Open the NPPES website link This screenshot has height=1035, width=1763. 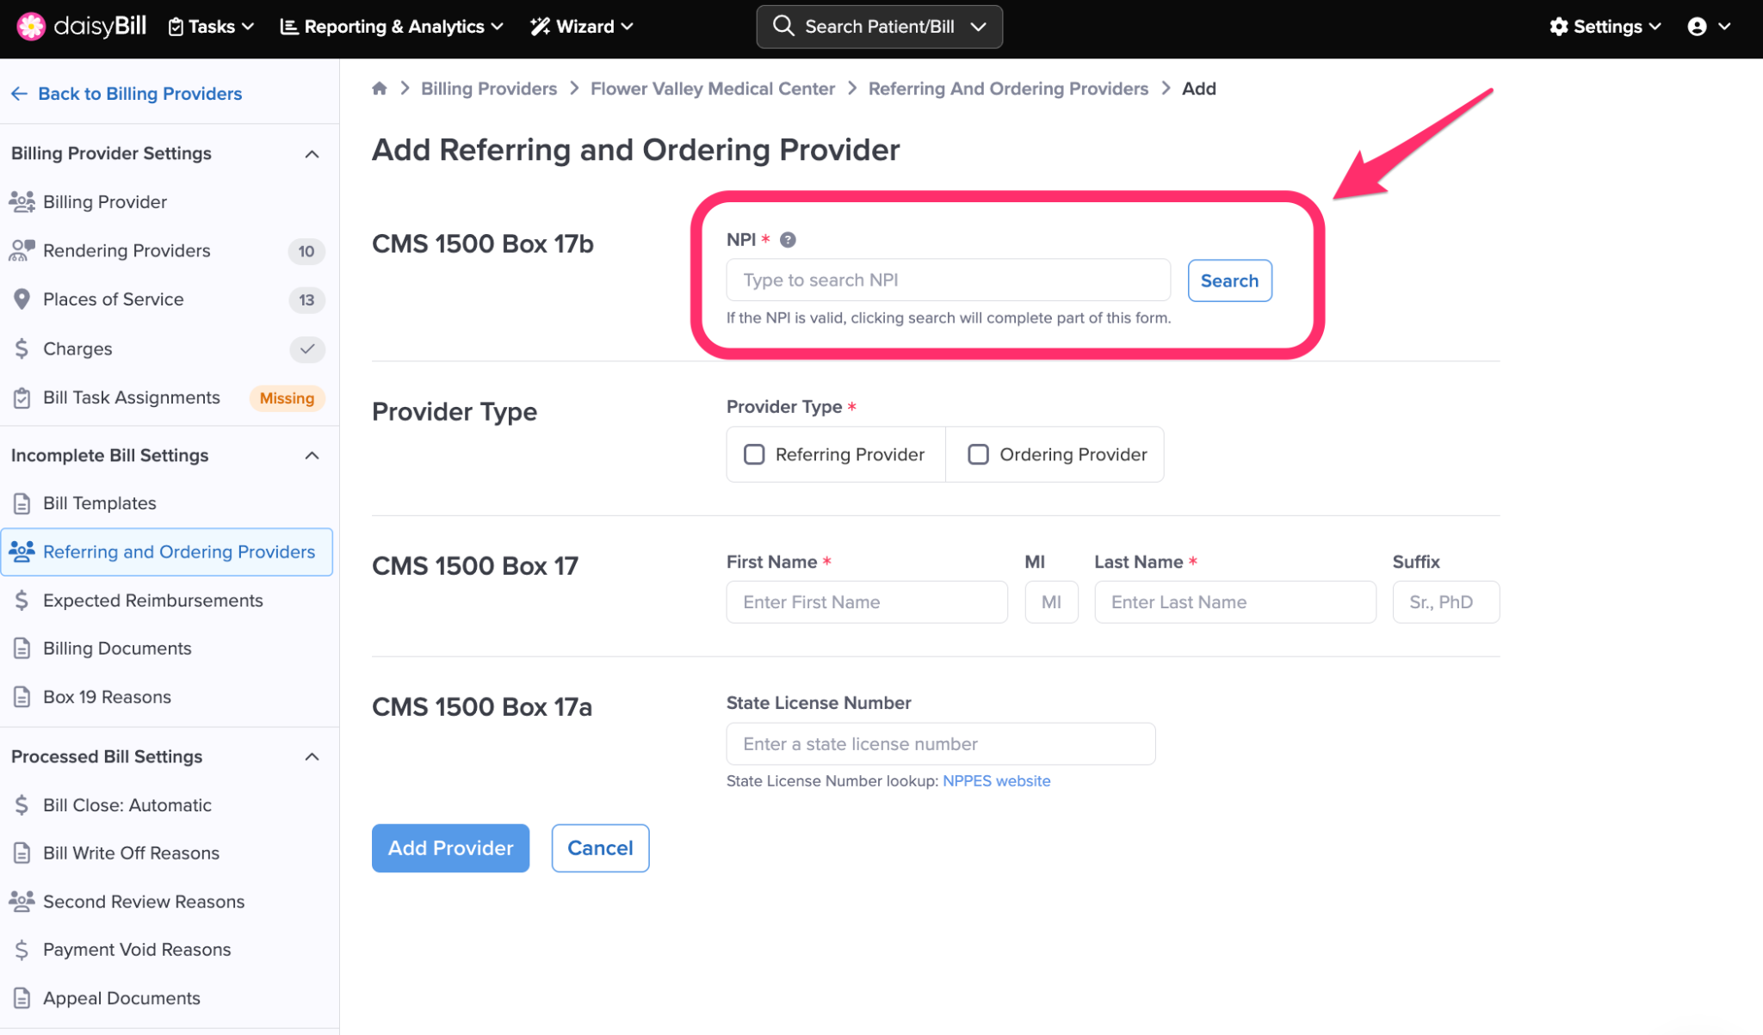pyautogui.click(x=996, y=781)
